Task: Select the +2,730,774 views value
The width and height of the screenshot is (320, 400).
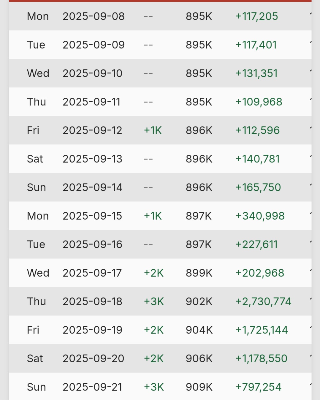Action: [263, 301]
